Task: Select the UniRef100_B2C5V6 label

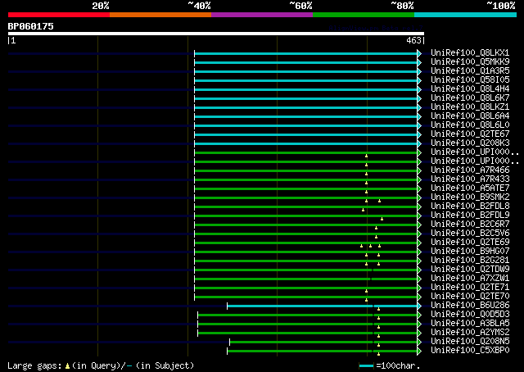Action: [470, 234]
